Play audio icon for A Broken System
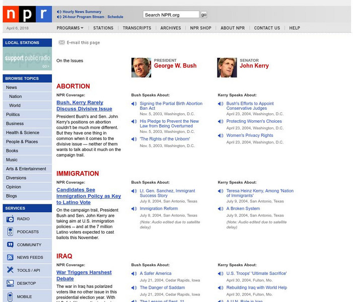The width and height of the screenshot is (353, 302). (x=221, y=209)
